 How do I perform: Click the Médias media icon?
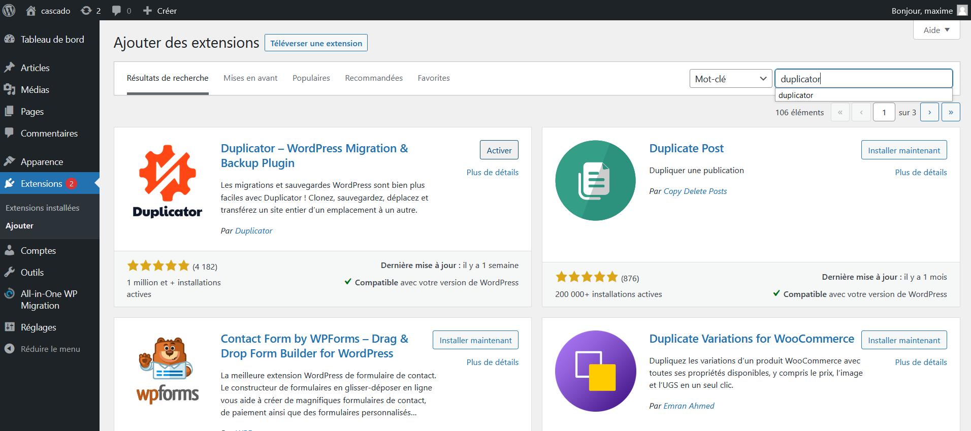(9, 89)
